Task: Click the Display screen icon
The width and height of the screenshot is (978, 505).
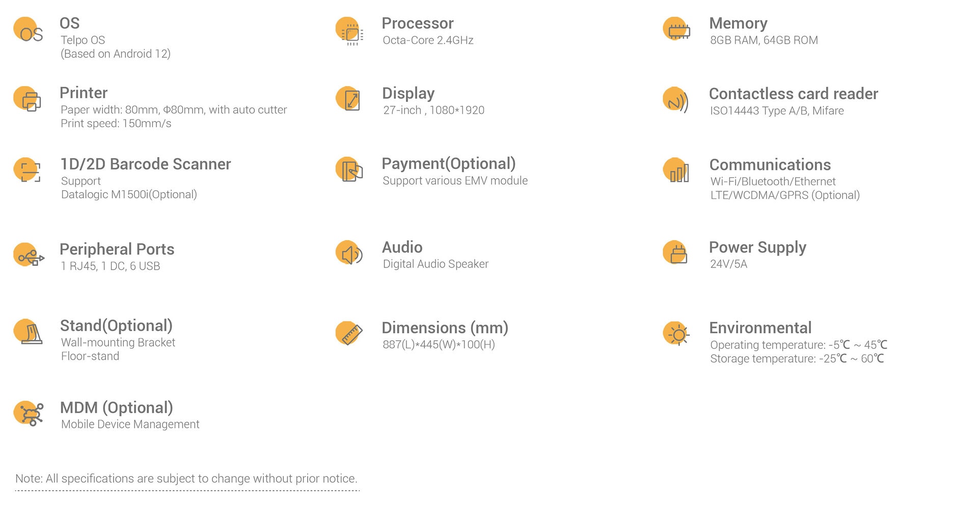Action: pos(348,99)
